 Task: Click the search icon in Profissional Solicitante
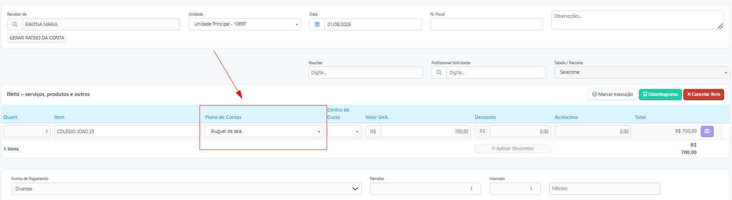click(439, 72)
